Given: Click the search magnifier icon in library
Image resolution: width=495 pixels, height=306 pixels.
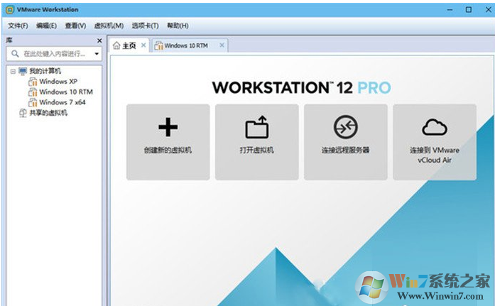Looking at the screenshot, I should coord(15,54).
